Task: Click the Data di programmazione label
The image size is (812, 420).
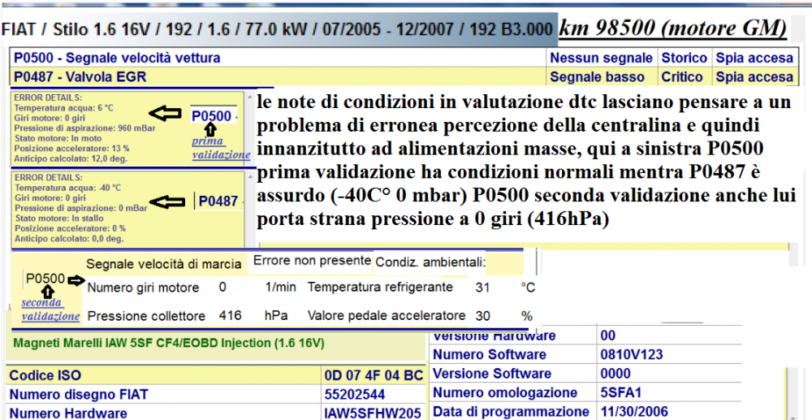Action: click(511, 412)
